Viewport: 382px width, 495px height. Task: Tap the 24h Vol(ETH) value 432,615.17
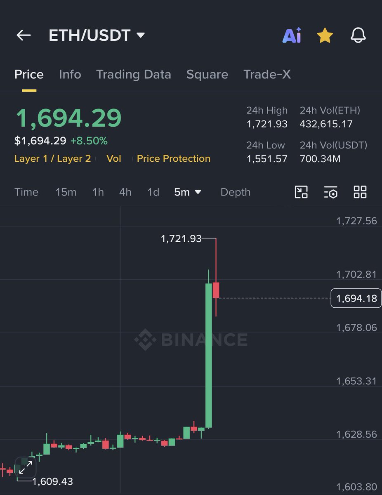326,124
